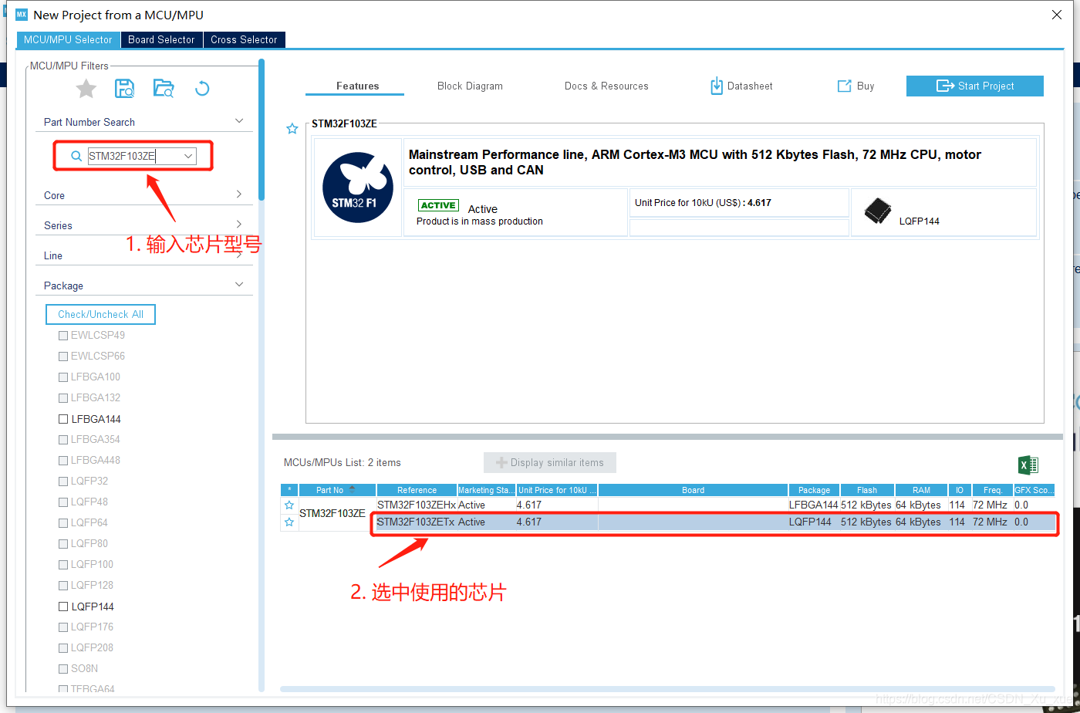Click Display similar items button
The image size is (1080, 713).
(550, 462)
